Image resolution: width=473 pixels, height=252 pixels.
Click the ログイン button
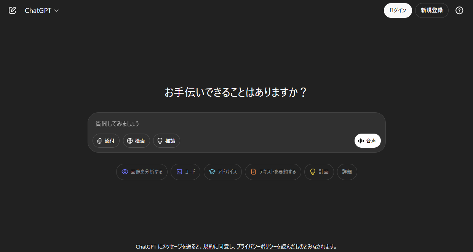pos(398,10)
